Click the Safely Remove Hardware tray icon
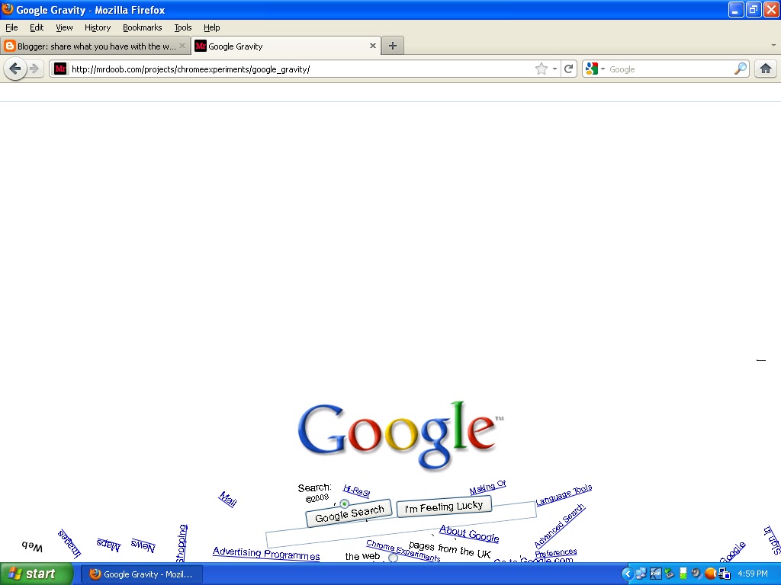Image resolution: width=781 pixels, height=585 pixels. click(x=670, y=574)
